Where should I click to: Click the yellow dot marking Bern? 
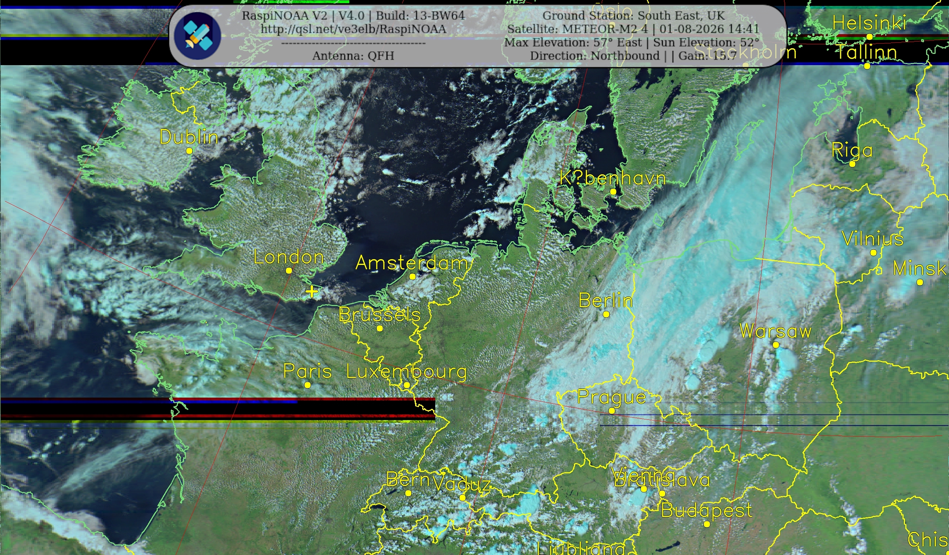tap(408, 493)
